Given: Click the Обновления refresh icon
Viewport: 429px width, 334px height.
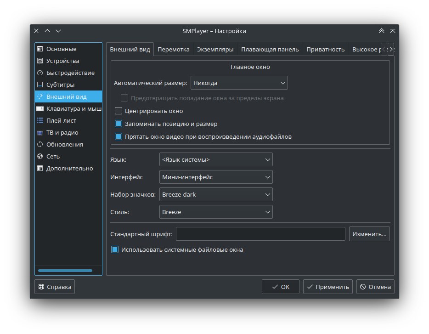Looking at the screenshot, I should [x=40, y=145].
